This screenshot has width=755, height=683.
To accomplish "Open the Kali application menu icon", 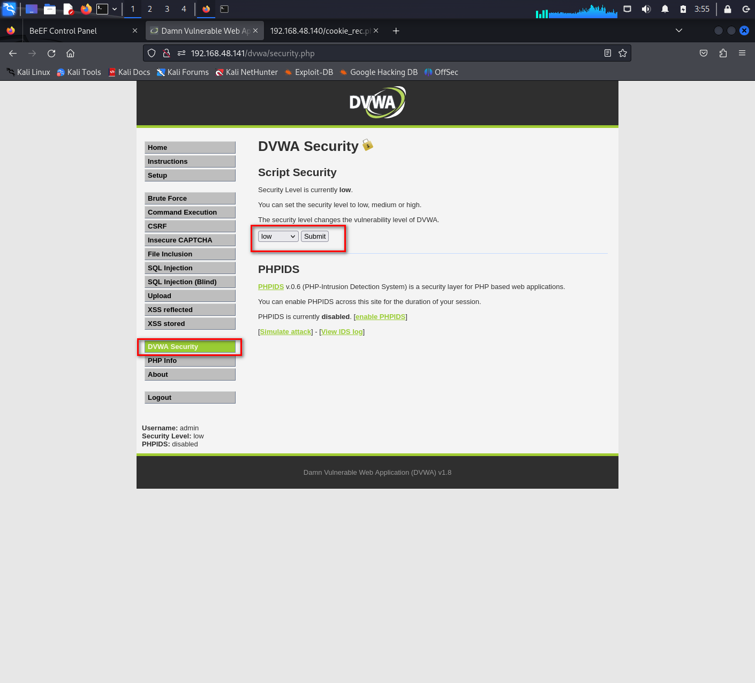I will (x=9, y=9).
